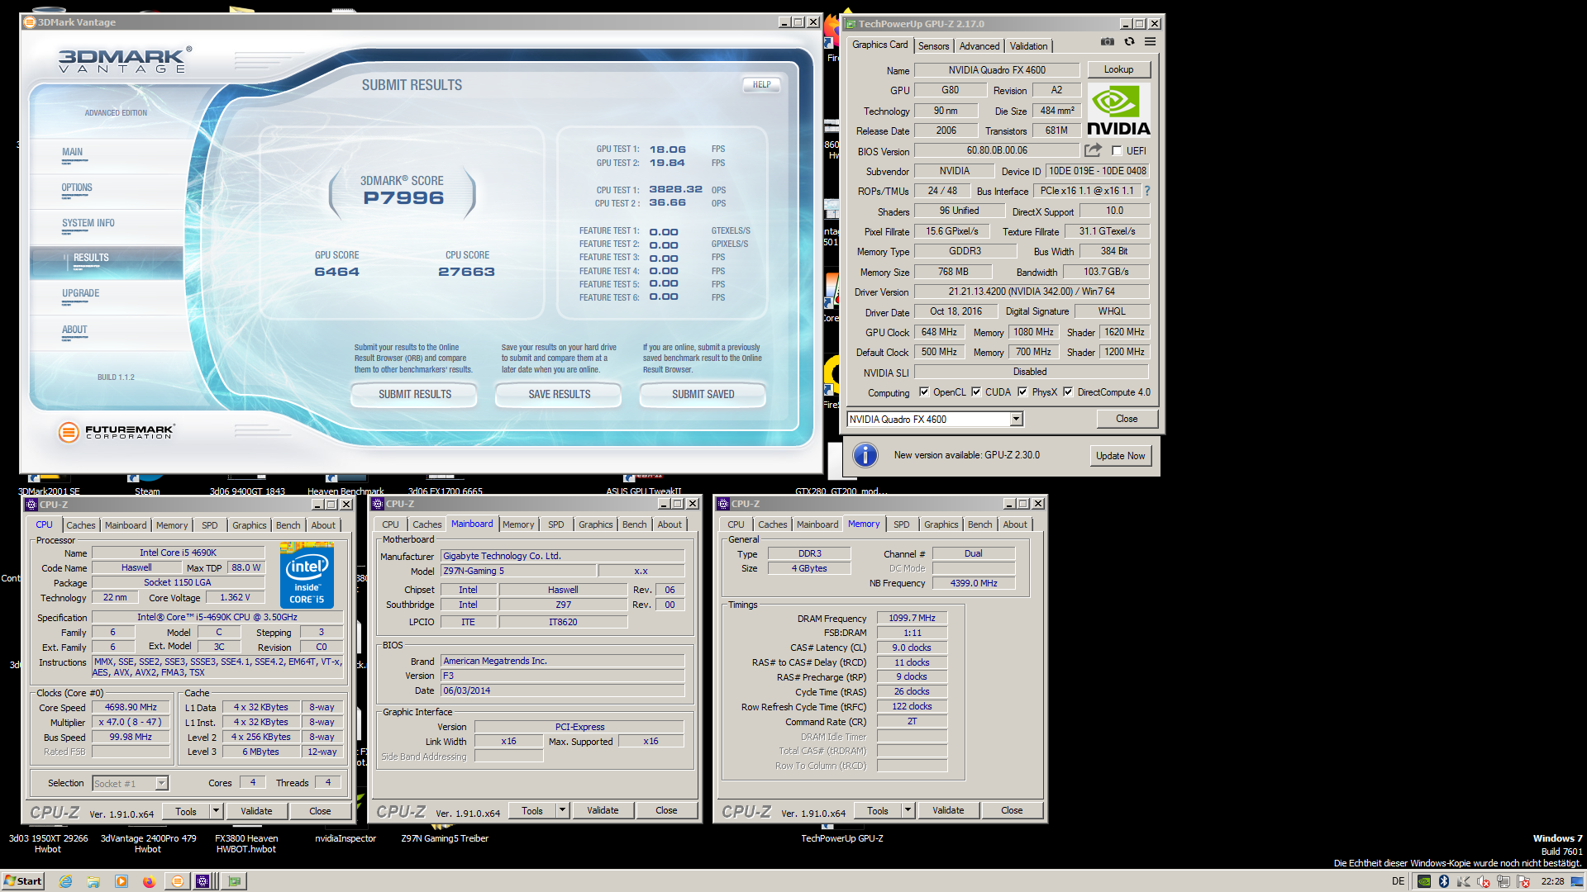
Task: Click the GPU-Z Lookup button
Action: point(1118,69)
